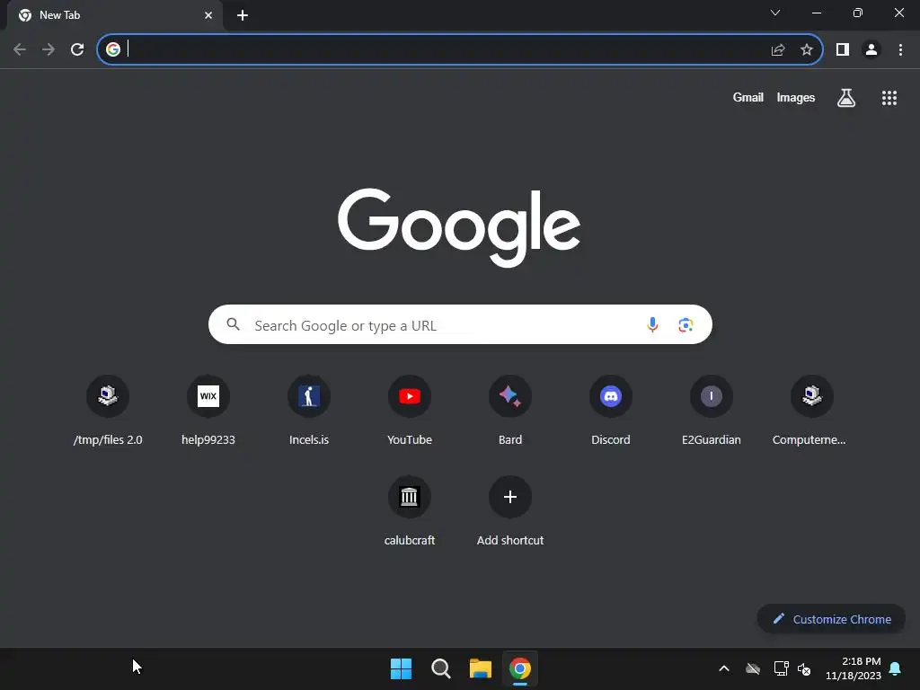
Task: Click the muted volume tray icon
Action: (x=804, y=668)
